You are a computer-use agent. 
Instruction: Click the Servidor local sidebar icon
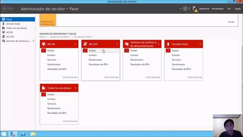[x=3, y=24]
